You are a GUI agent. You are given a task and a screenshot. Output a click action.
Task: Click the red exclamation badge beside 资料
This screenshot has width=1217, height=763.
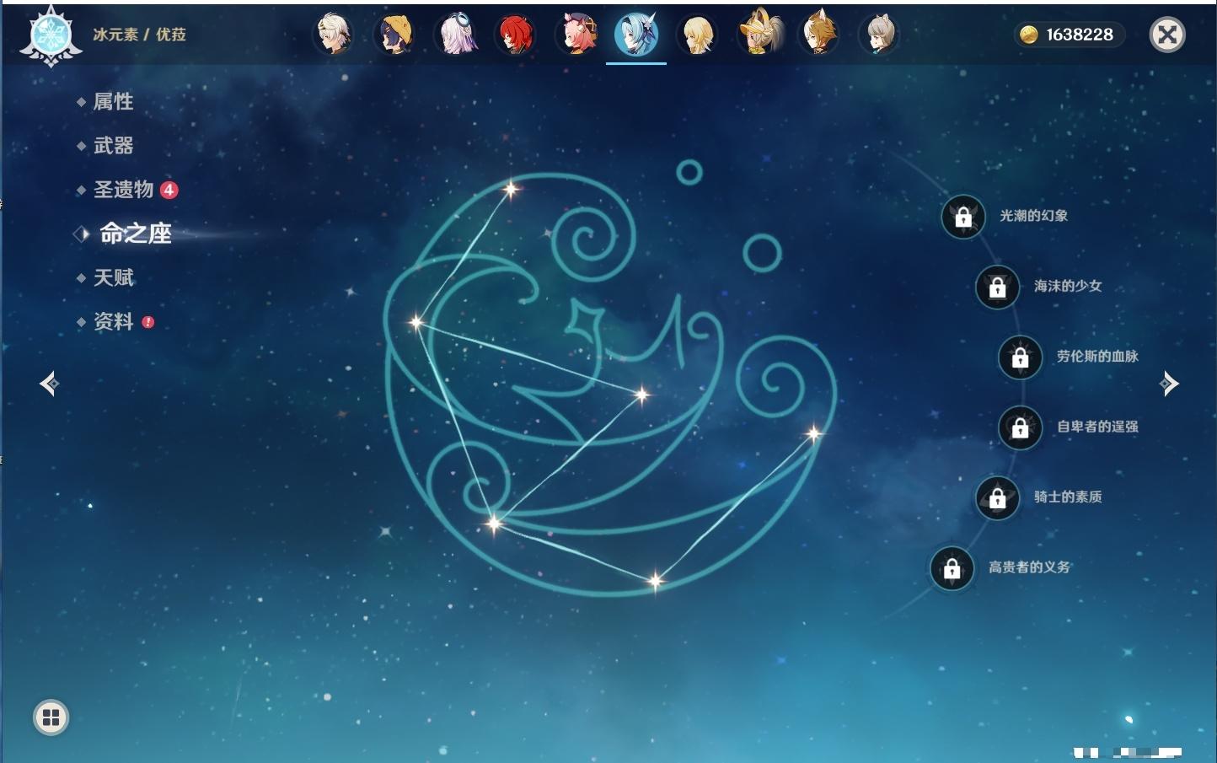pos(148,321)
